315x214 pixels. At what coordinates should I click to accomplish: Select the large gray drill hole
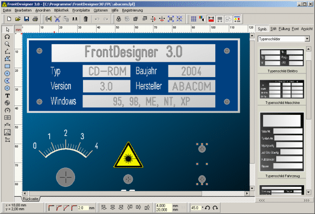(66, 177)
